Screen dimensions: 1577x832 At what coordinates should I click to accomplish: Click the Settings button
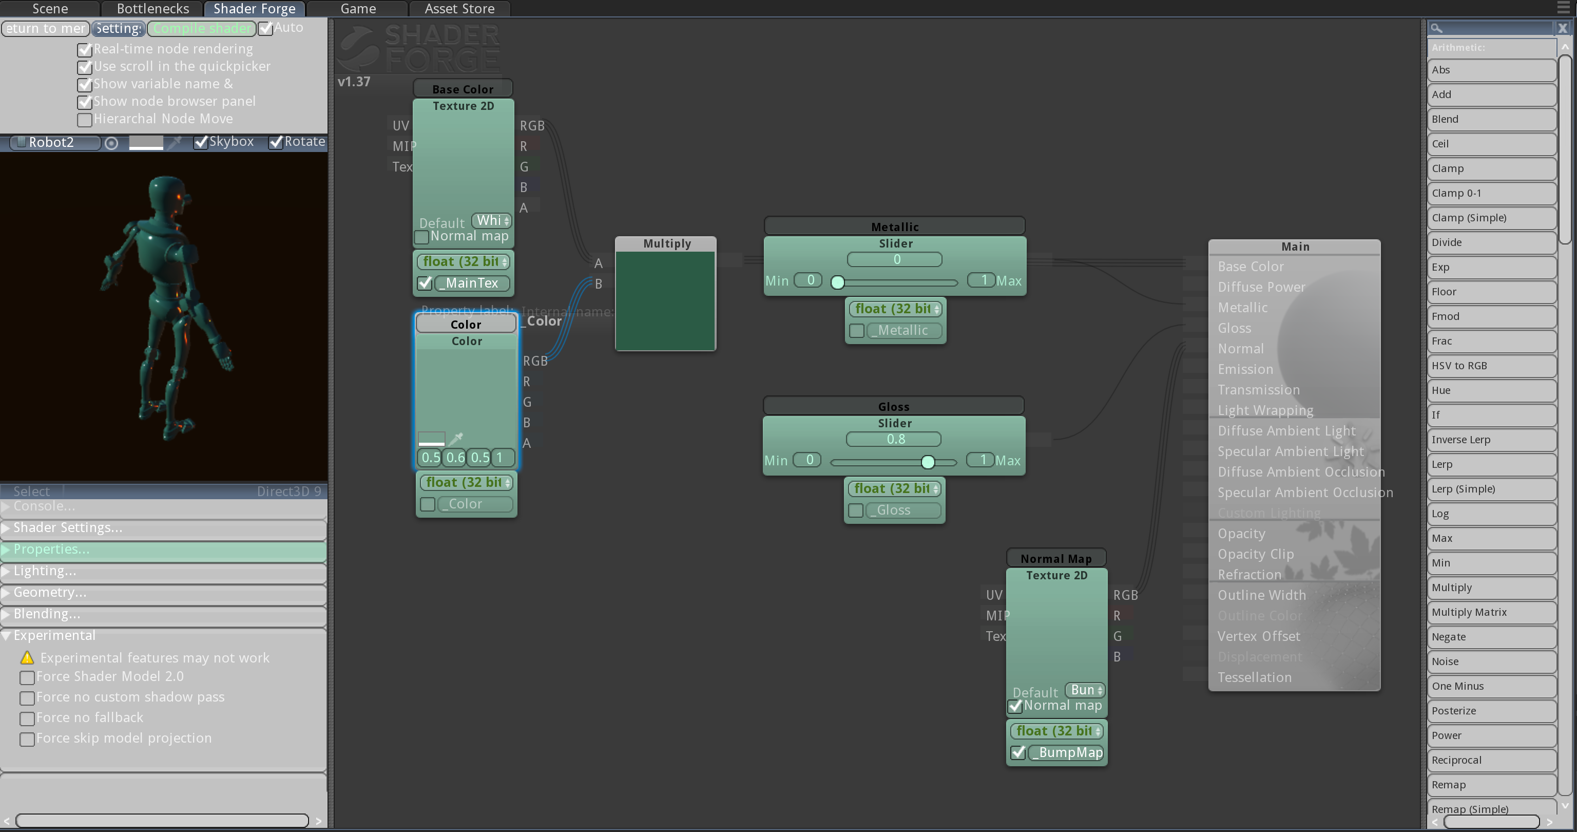pos(119,28)
